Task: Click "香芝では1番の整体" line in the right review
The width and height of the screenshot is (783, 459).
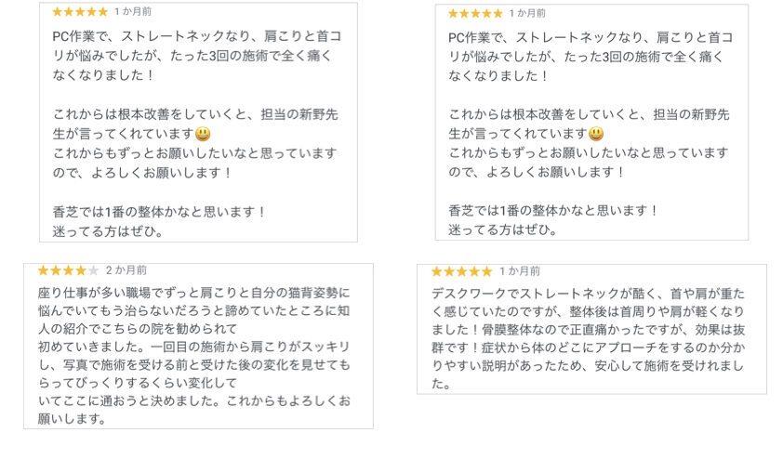Action: (x=553, y=211)
